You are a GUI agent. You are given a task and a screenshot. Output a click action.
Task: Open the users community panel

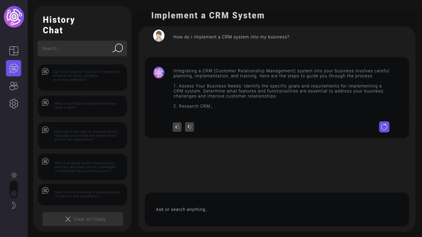[14, 86]
